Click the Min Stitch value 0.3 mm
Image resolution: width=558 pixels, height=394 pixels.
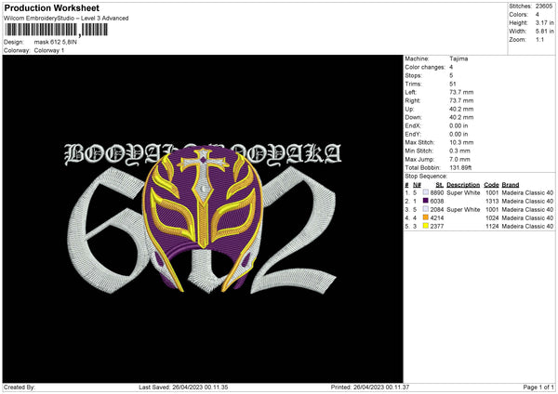(x=459, y=151)
